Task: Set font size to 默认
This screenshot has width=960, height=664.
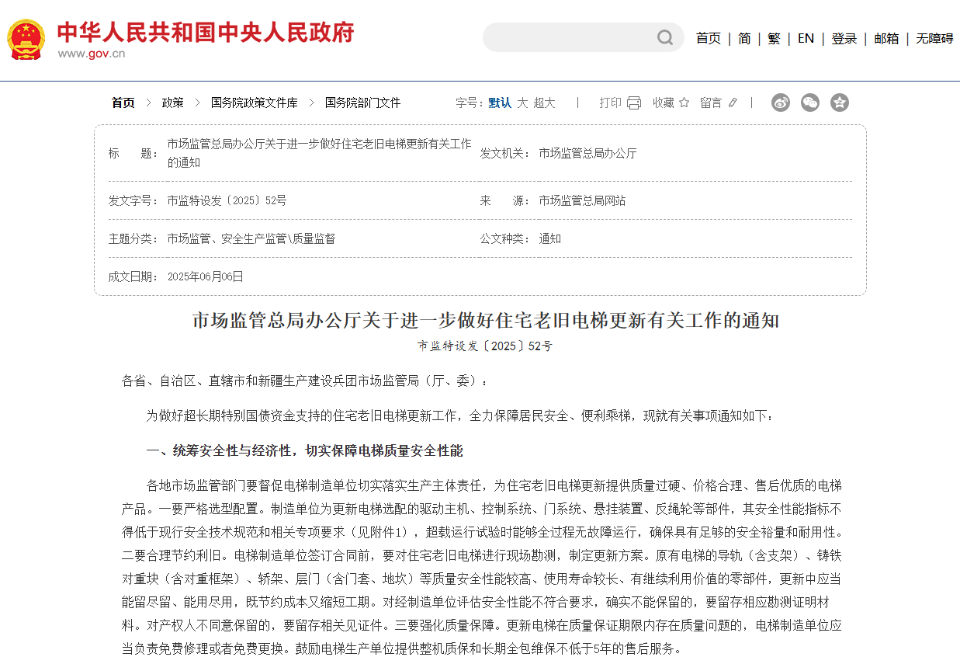Action: click(x=499, y=103)
